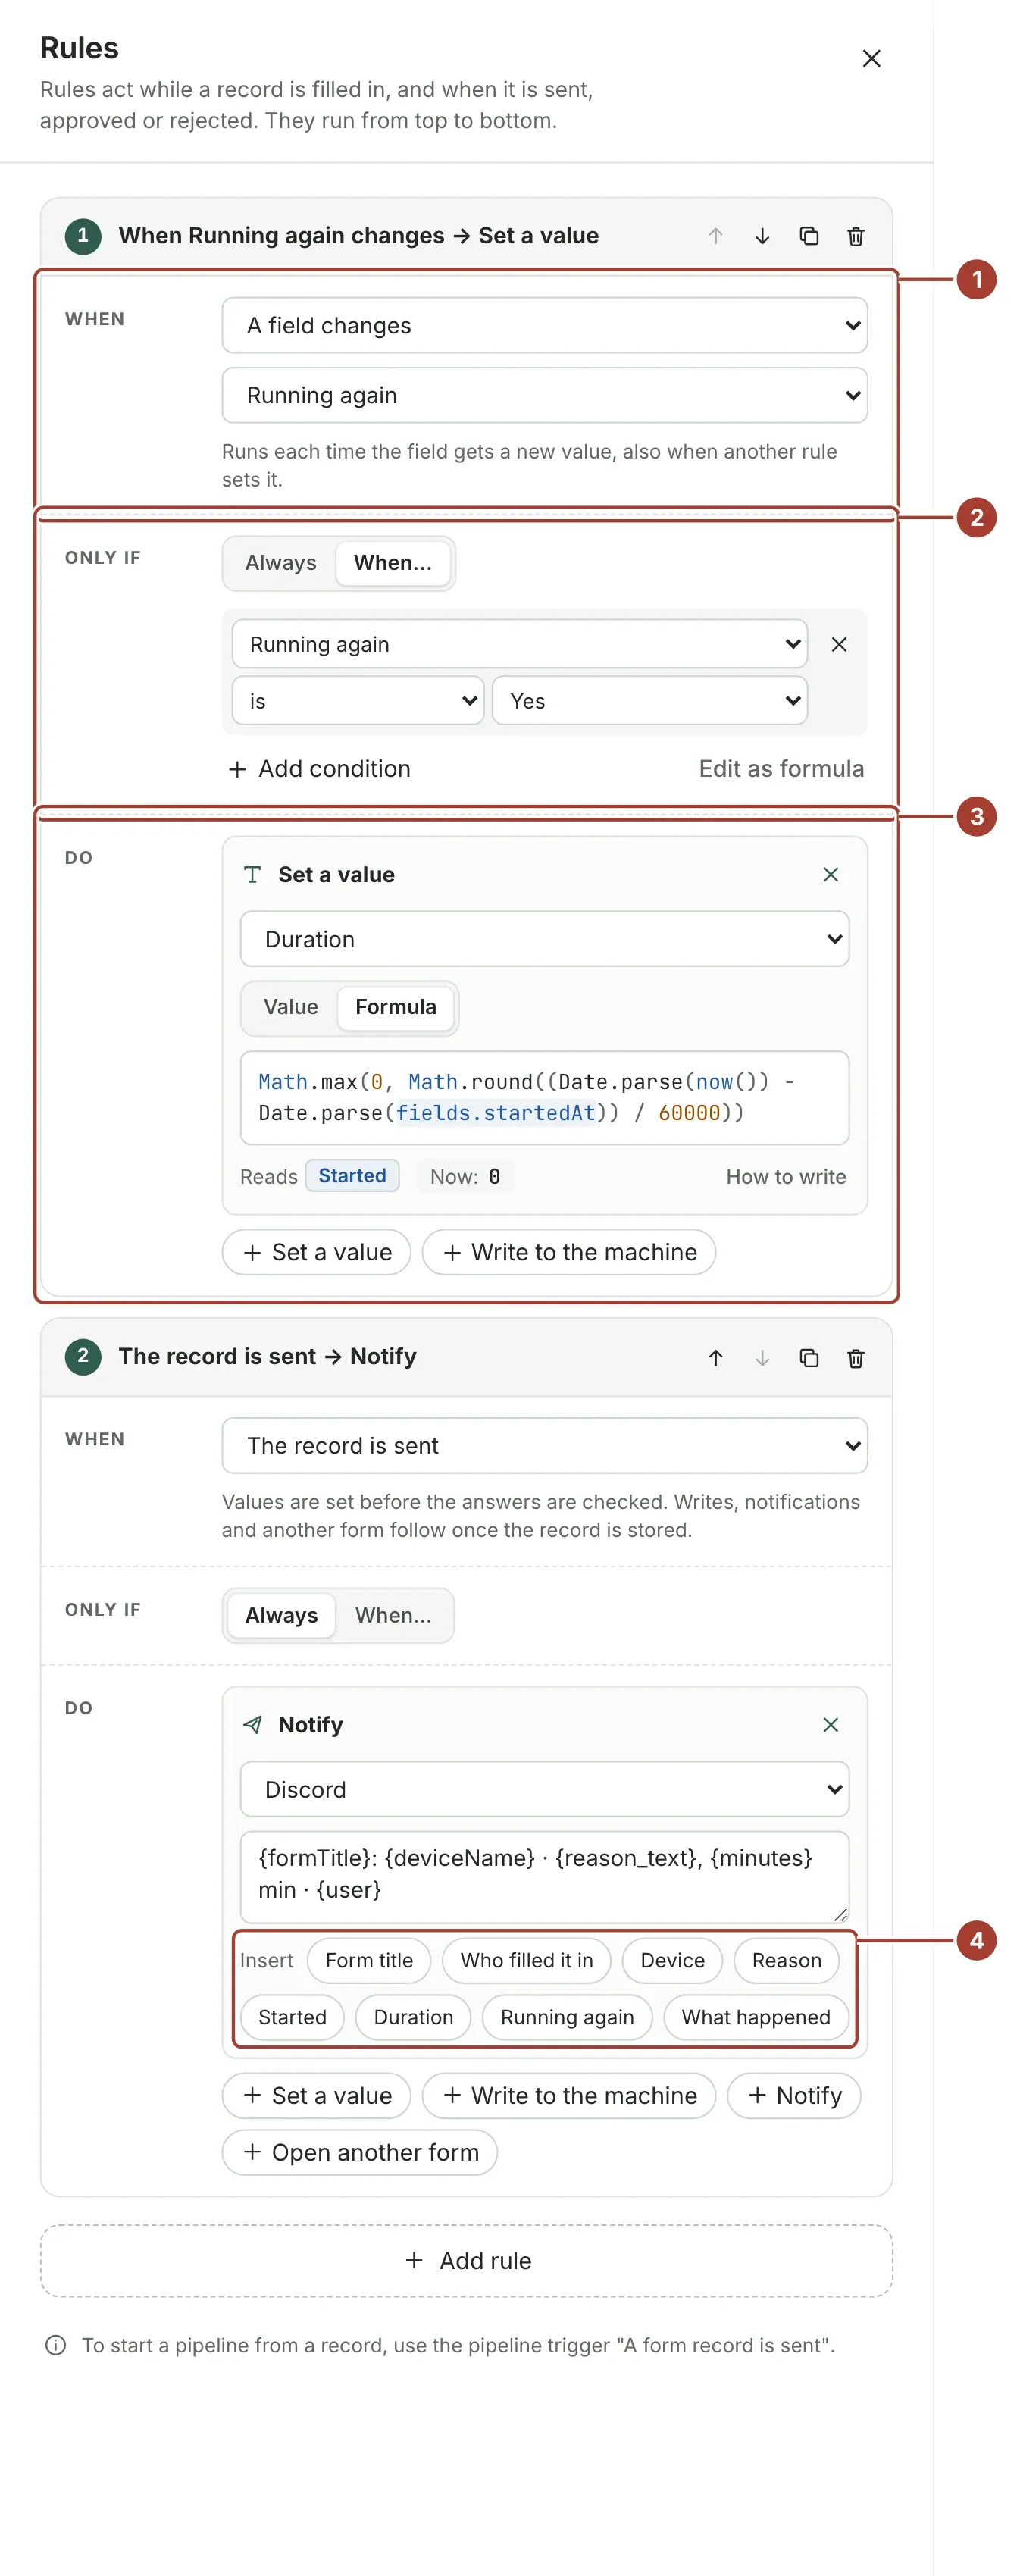Move rule 2 up
Viewport: 1020px width, 2576px height.
[x=715, y=1357]
